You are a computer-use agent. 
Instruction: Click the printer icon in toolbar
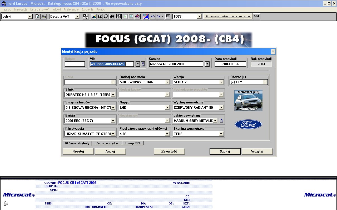[44, 17]
